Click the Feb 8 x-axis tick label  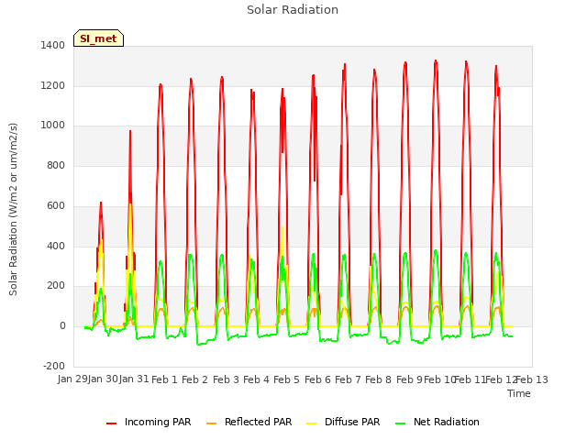pos(378,379)
